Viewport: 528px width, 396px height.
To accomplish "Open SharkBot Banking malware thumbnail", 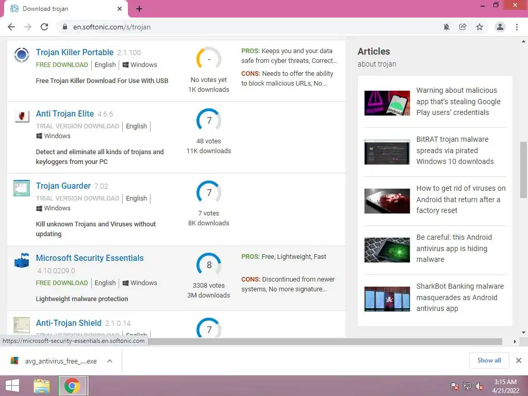I will click(x=387, y=299).
